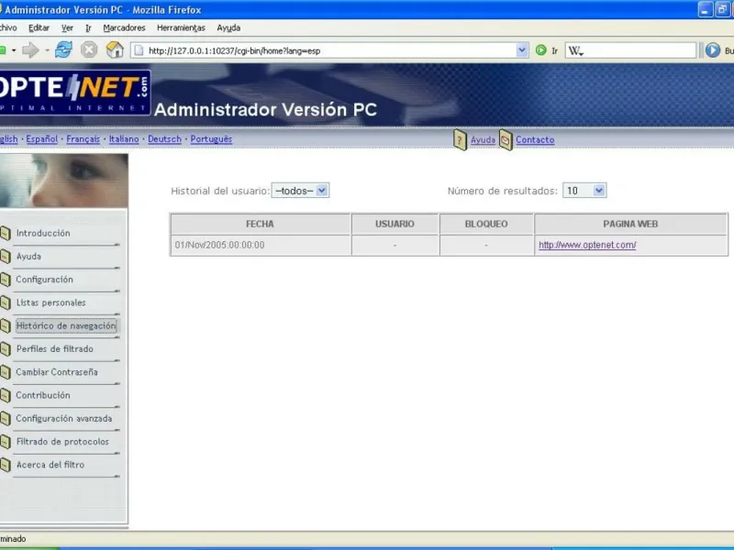Open Cambiar Contraseña in the sidebar
734x550 pixels.
tap(57, 372)
